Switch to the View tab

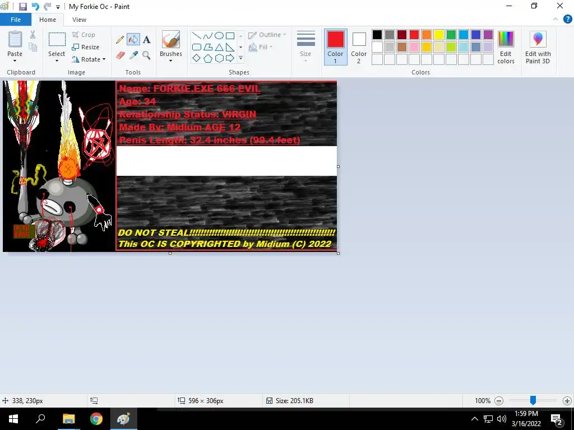[79, 20]
